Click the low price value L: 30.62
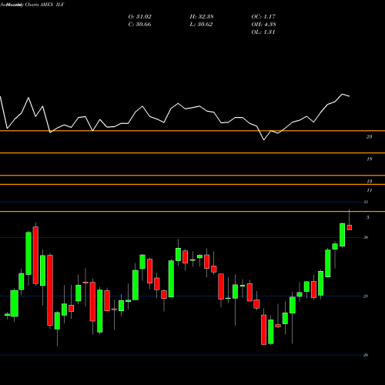The height and width of the screenshot is (385, 385). (201, 25)
